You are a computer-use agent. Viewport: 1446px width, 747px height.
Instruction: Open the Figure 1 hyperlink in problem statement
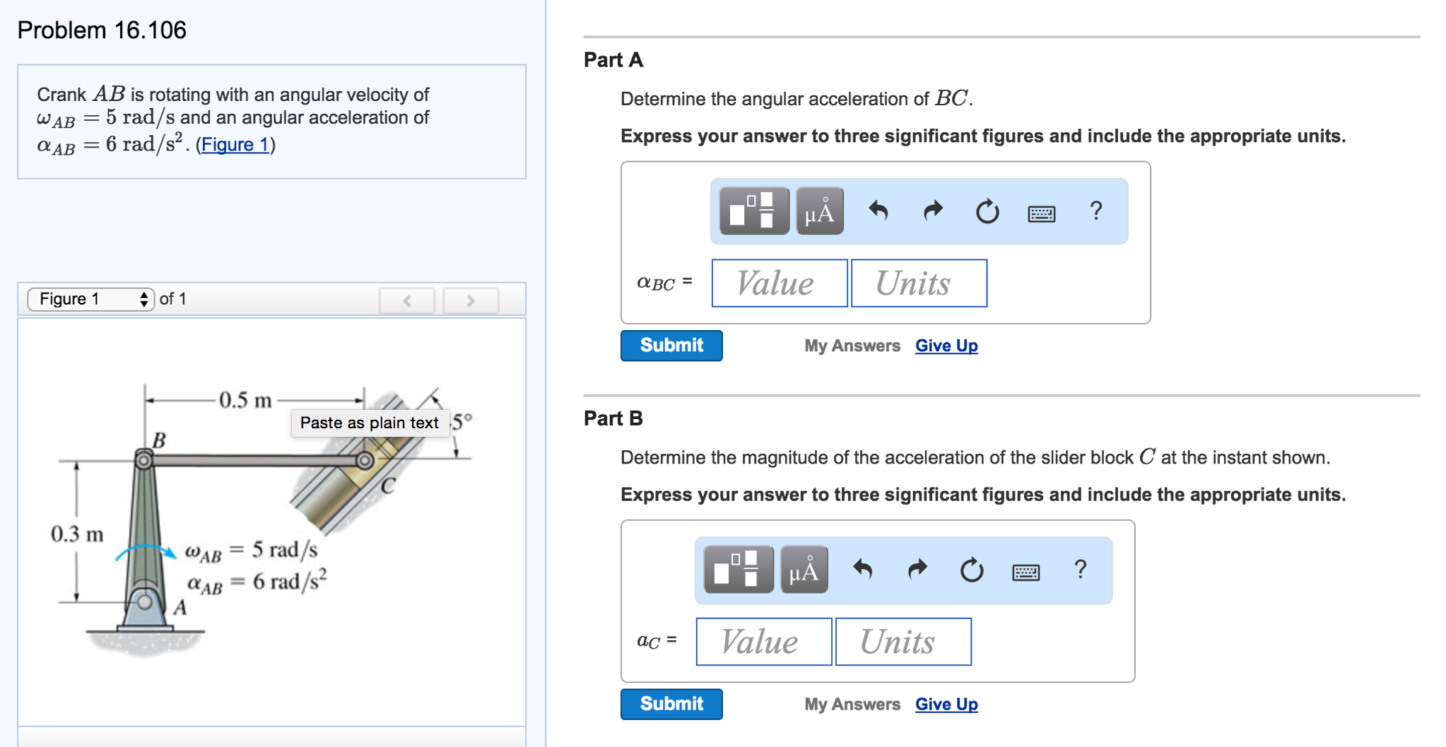point(235,144)
